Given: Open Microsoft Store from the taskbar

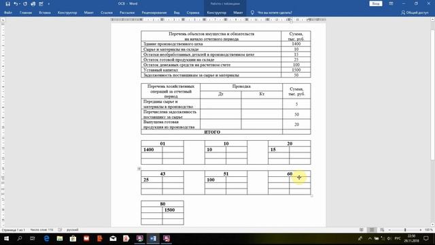Looking at the screenshot, I should [x=73, y=239].
